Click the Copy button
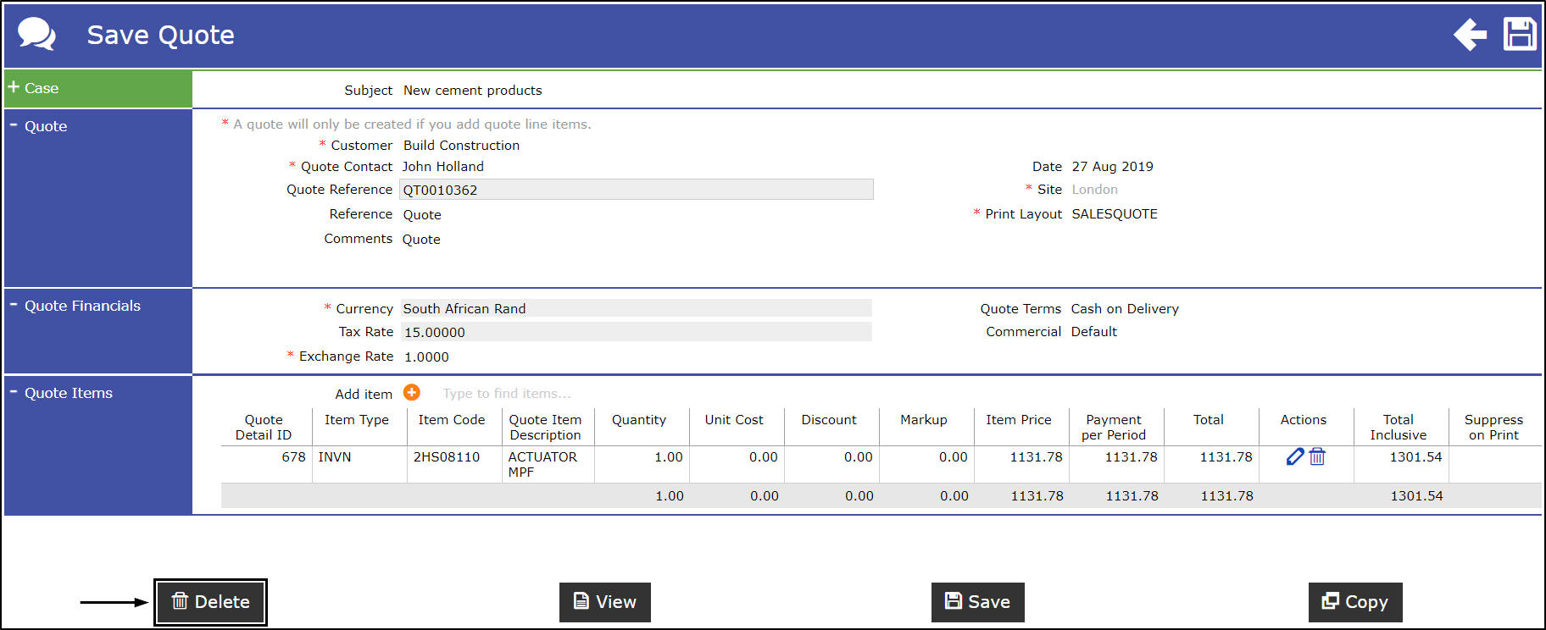This screenshot has height=630, width=1546. coord(1355,602)
